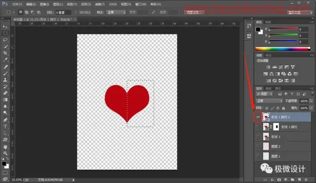Viewport: 316px width, 183px height.
Task: Select the Pen tool
Action: [x=5, y=120]
